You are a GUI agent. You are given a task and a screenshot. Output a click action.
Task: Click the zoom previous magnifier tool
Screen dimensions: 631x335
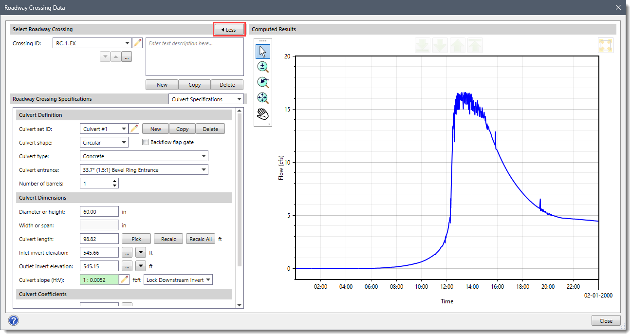(x=263, y=82)
